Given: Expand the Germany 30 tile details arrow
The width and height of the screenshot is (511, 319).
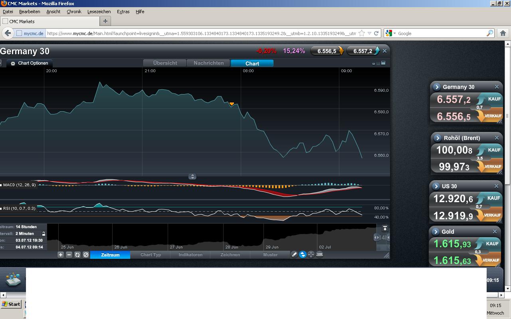Looking at the screenshot, I should [437, 87].
